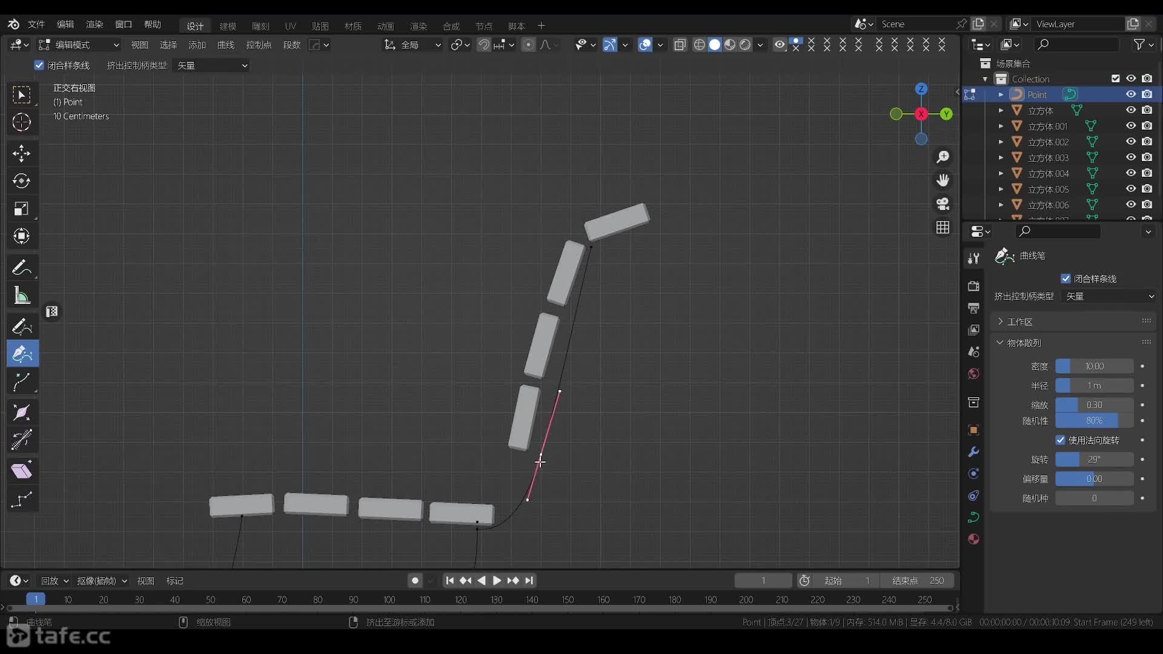Open the 添加 header menu
The height and width of the screenshot is (654, 1163).
tap(197, 45)
